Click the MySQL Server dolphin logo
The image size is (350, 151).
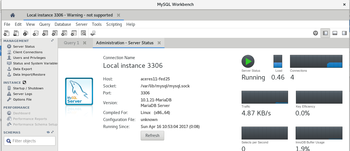79,91
